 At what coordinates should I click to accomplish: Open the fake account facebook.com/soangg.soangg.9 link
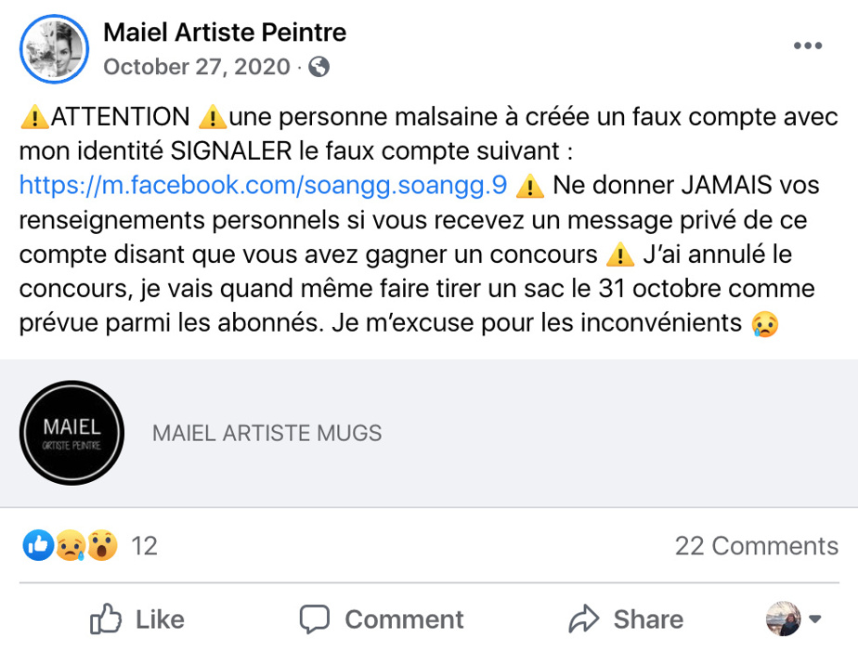(263, 185)
